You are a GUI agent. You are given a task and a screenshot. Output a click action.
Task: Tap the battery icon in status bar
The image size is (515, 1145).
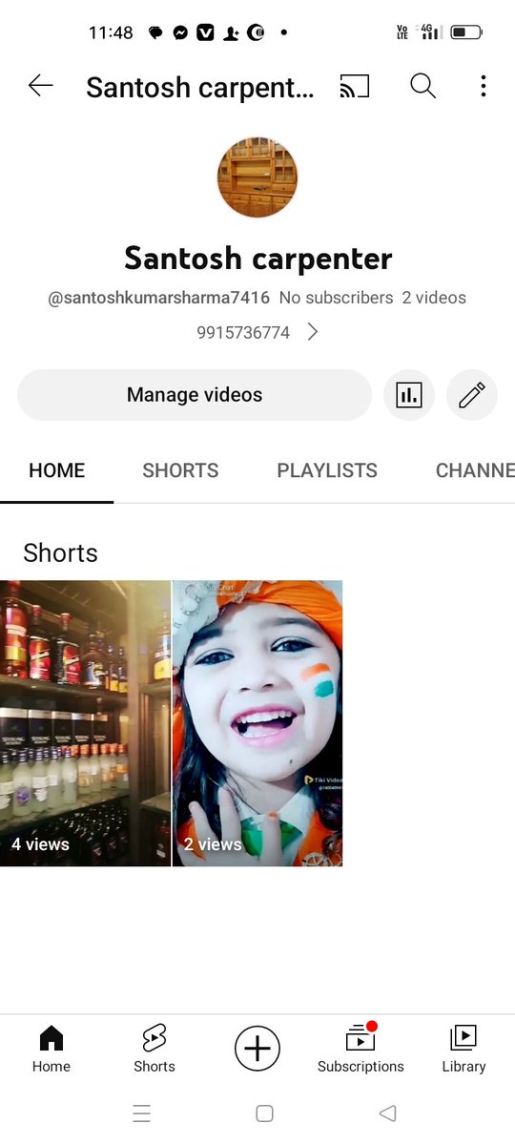tap(466, 32)
